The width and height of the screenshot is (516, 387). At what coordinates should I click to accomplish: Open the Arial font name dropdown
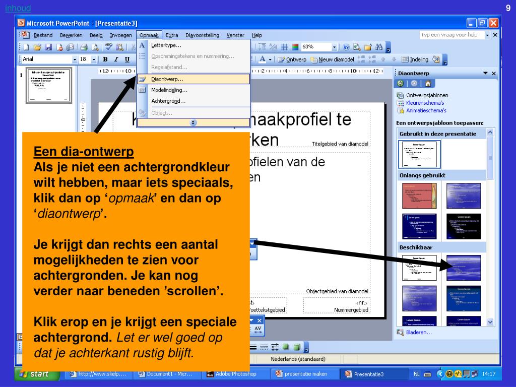point(75,59)
